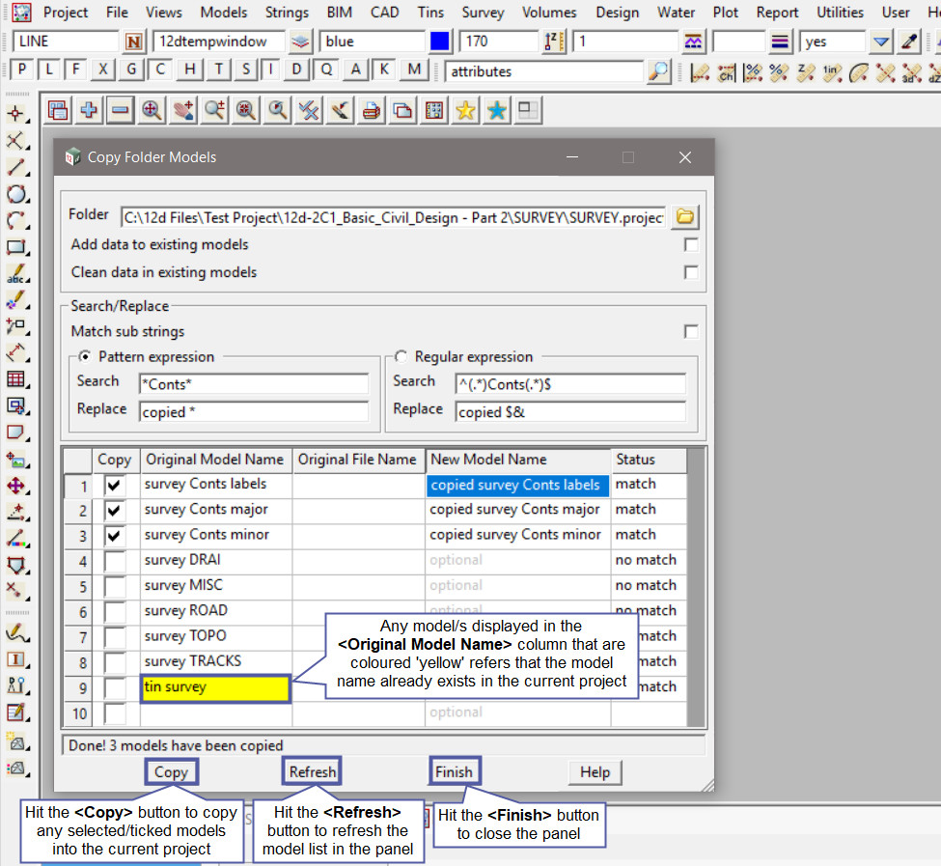Open the Survey menu

(x=483, y=13)
